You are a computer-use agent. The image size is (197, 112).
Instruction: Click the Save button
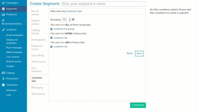click(139, 54)
